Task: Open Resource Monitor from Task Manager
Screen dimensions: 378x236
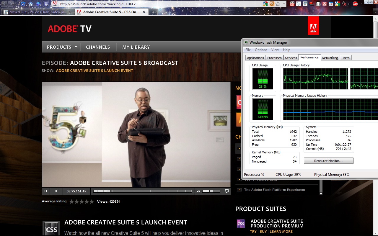Action: 329,161
